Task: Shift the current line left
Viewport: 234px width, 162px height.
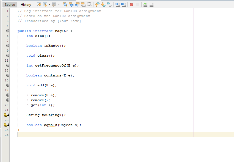Action: (118, 4)
